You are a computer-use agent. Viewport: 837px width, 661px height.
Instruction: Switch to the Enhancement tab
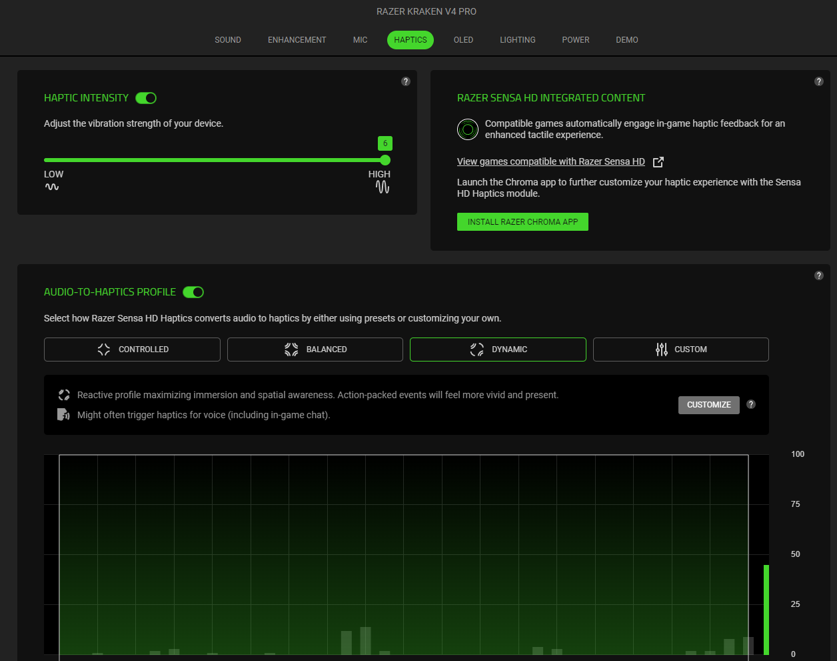pyautogui.click(x=297, y=40)
